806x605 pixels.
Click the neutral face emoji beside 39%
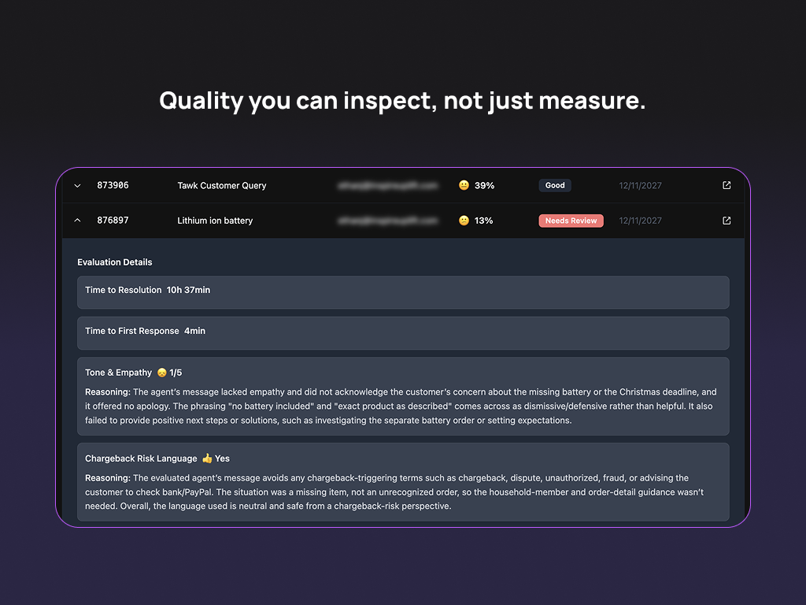pyautogui.click(x=464, y=185)
